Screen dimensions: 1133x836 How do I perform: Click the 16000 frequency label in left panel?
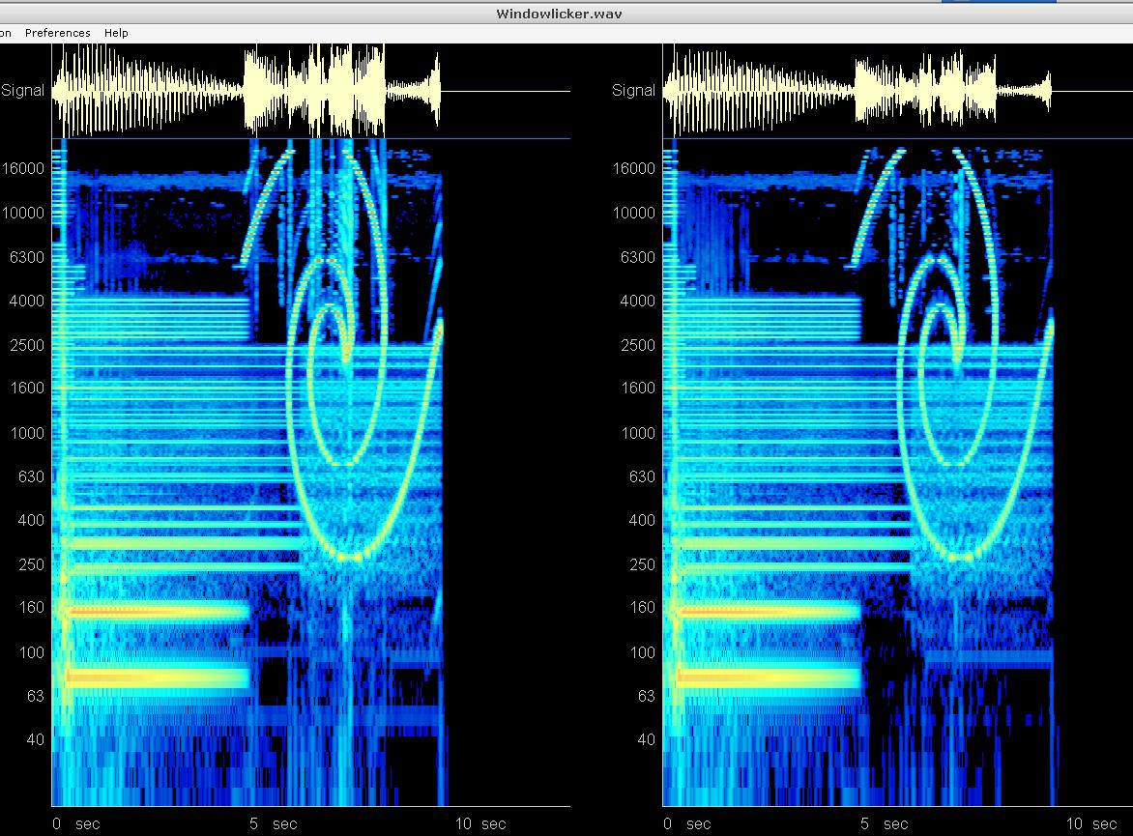click(x=23, y=168)
